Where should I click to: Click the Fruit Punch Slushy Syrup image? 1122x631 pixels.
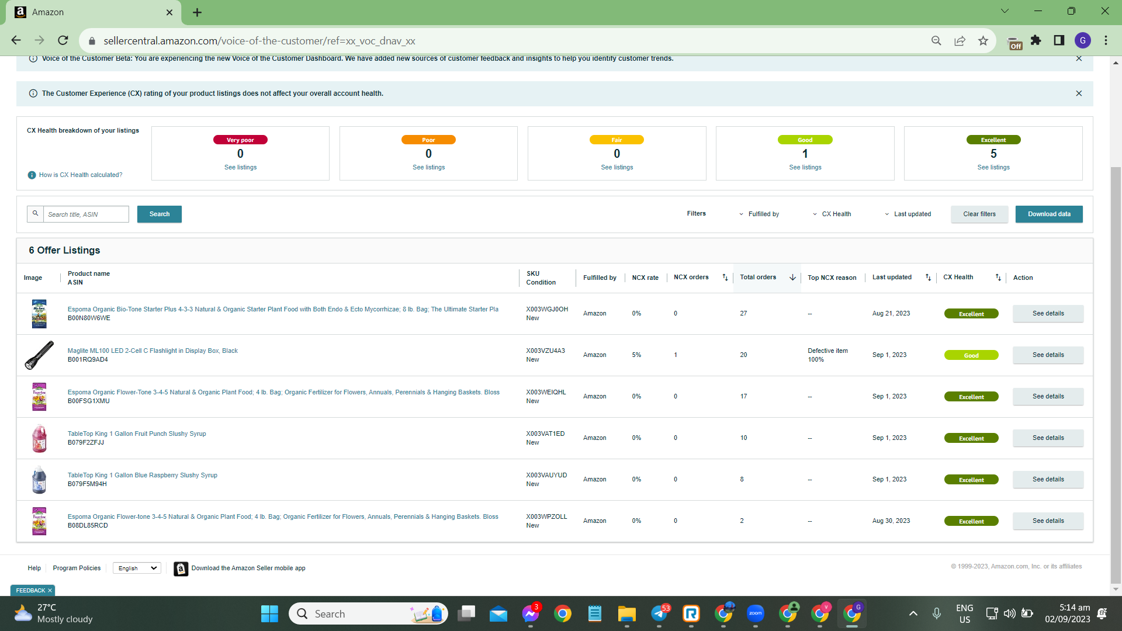(39, 438)
